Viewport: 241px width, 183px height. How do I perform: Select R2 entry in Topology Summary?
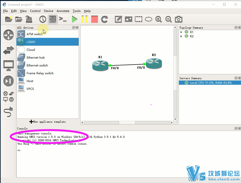tap(191, 36)
